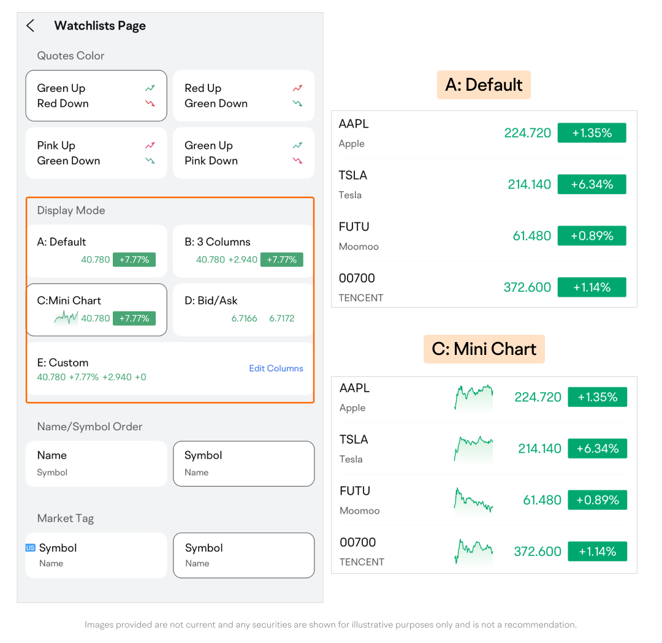The width and height of the screenshot is (662, 643).
Task: Click the back arrow on Watchlists Page
Action: click(x=31, y=26)
